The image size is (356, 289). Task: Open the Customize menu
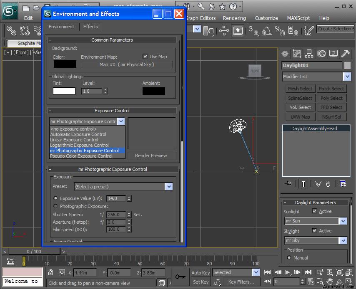pyautogui.click(x=266, y=18)
